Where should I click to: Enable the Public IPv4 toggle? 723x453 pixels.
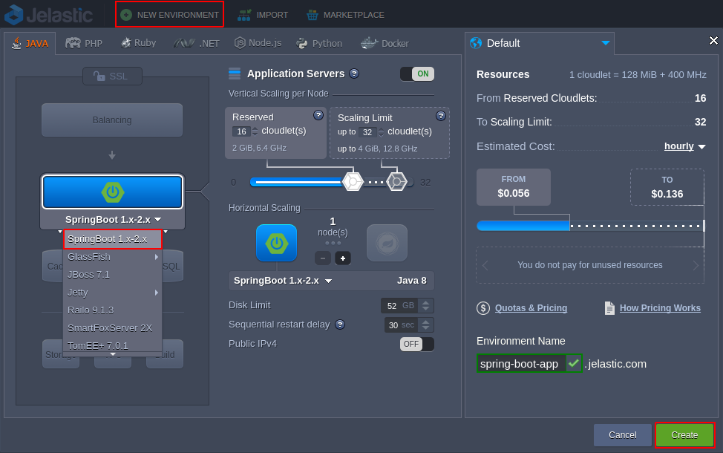[x=417, y=344]
